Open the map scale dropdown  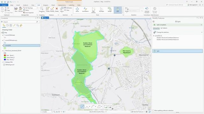(x=51, y=112)
